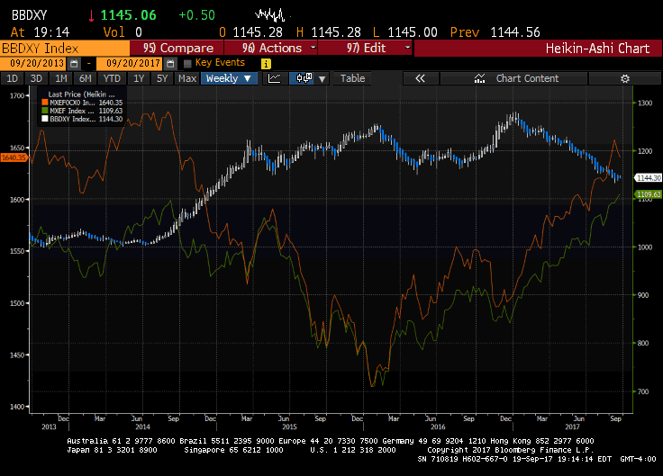Switch to line chart view icon
The height and width of the screenshot is (476, 663).
pos(275,78)
